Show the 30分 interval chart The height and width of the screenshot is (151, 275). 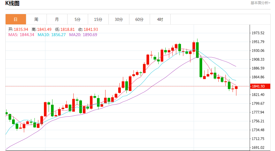[119, 19]
